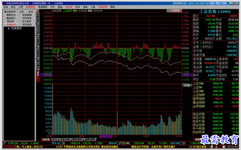Image resolution: width=241 pixels, height=150 pixels.
Task: Select 企债指数 index row
Action: 216,106
